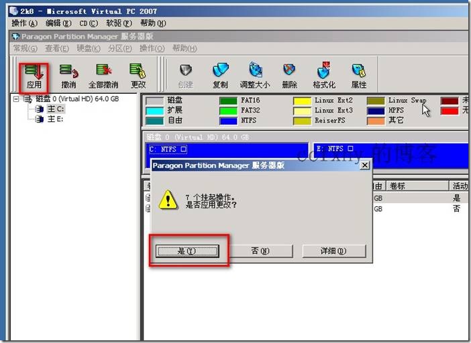Viewport: 471px width, 343px height.
Task: Click the 扩展 cyan legend swatch
Action: tap(155, 111)
